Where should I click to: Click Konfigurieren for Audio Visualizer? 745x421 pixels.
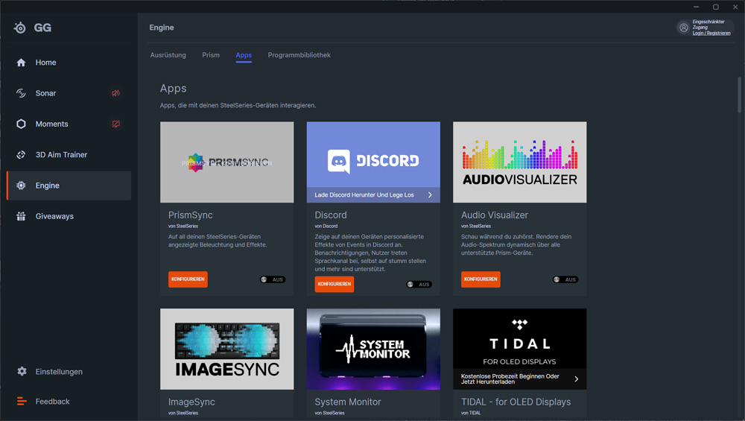click(x=481, y=279)
